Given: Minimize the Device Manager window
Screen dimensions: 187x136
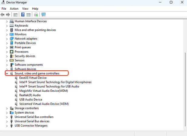Looking at the screenshot, I should click(x=160, y=2).
